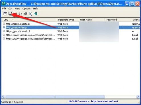The image size is (141, 105).
Task: Open the Properties toolbar icon
Action: tap(25, 14)
